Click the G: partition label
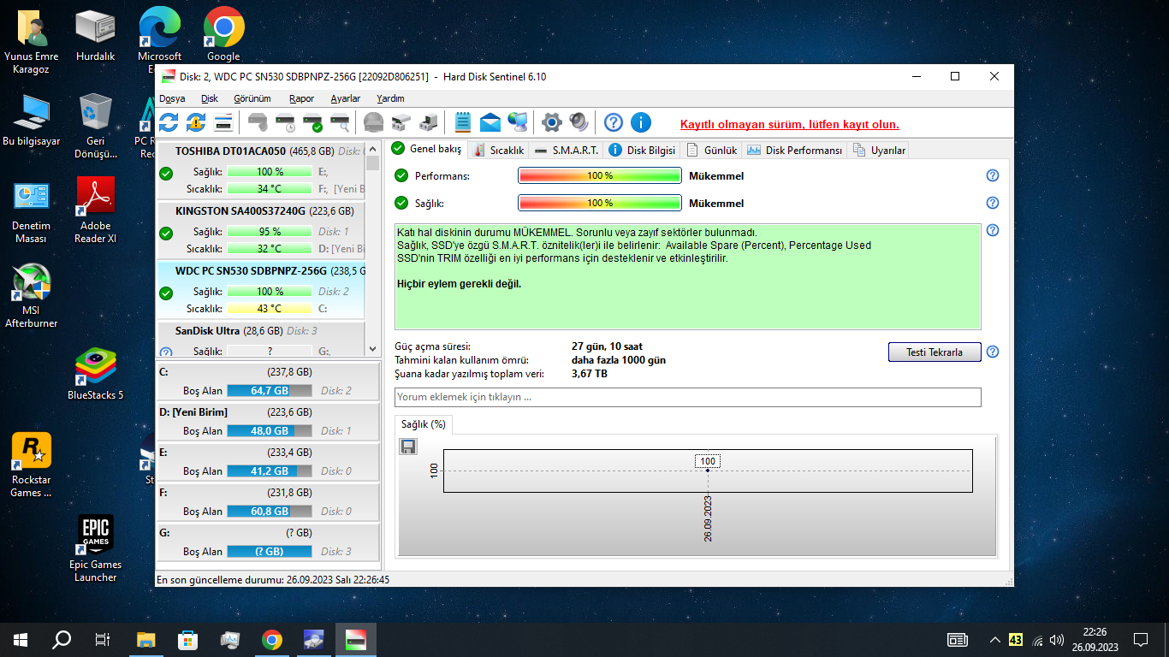 [x=165, y=533]
